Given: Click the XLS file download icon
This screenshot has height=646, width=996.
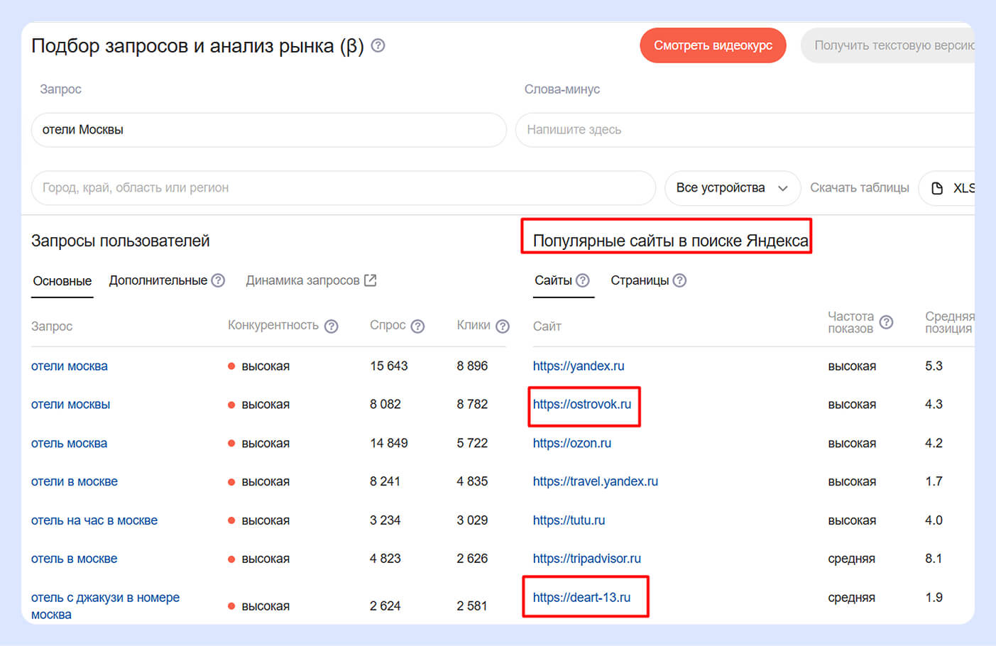Looking at the screenshot, I should click(937, 188).
